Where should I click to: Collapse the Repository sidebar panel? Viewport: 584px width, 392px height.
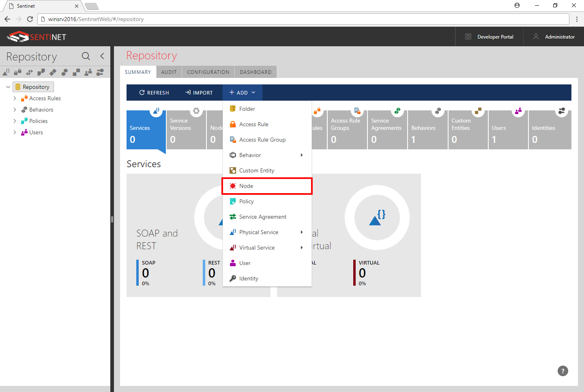tap(102, 56)
